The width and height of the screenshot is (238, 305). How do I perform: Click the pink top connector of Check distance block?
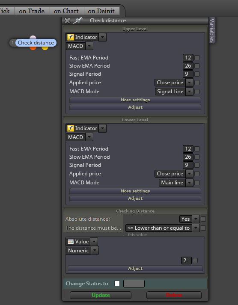[33, 38]
